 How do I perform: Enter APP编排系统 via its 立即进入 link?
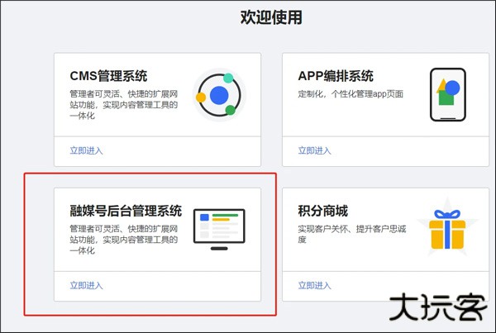(314, 150)
